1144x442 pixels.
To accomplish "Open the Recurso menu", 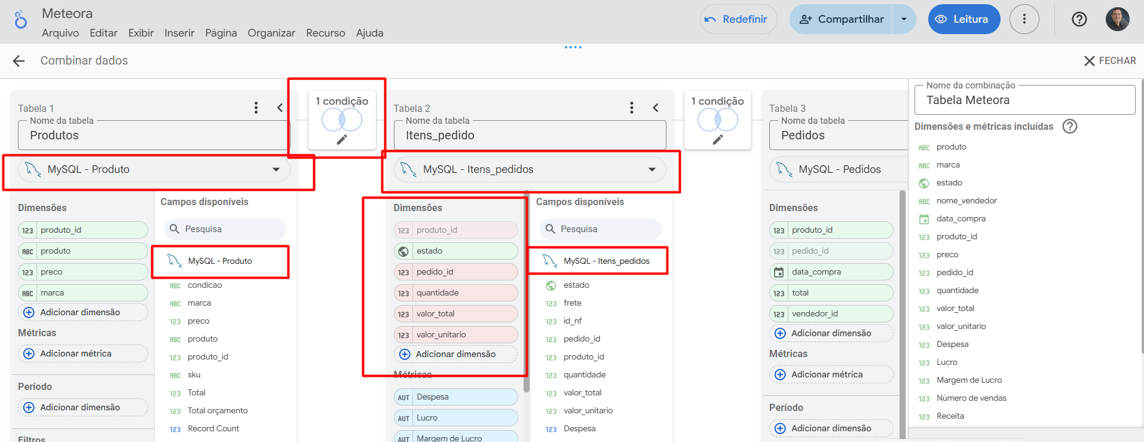I will (x=325, y=33).
